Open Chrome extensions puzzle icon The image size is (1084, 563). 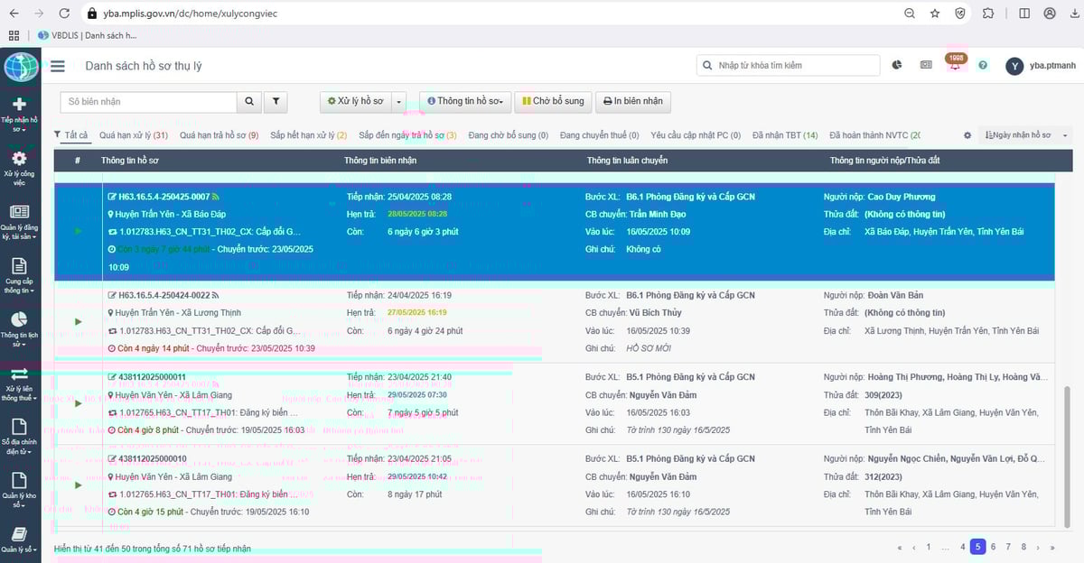(x=988, y=14)
